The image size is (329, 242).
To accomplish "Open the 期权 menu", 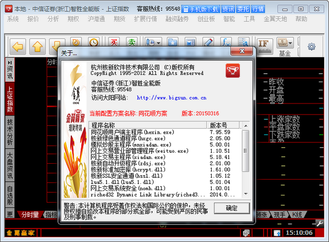I will 73,19.
